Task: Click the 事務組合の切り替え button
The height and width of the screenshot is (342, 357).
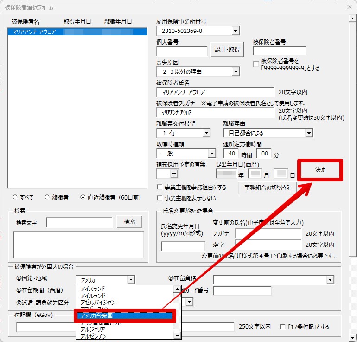Action: click(x=268, y=188)
